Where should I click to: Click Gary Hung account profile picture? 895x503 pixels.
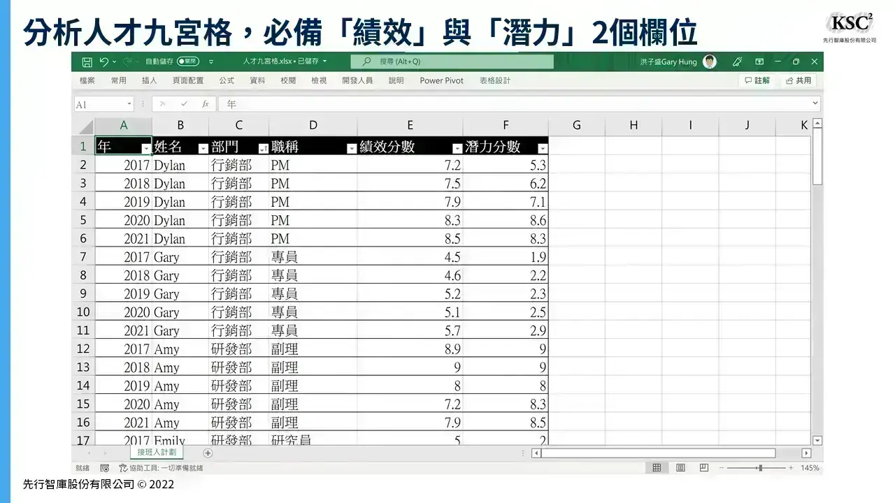coord(710,61)
